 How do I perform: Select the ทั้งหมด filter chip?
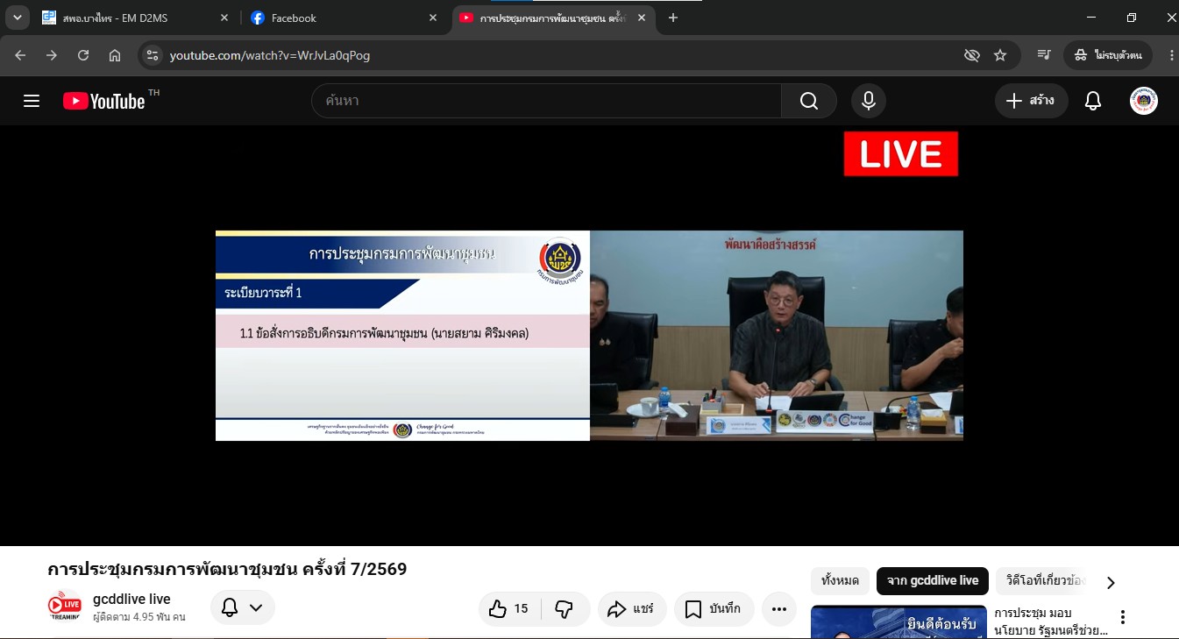tap(840, 580)
